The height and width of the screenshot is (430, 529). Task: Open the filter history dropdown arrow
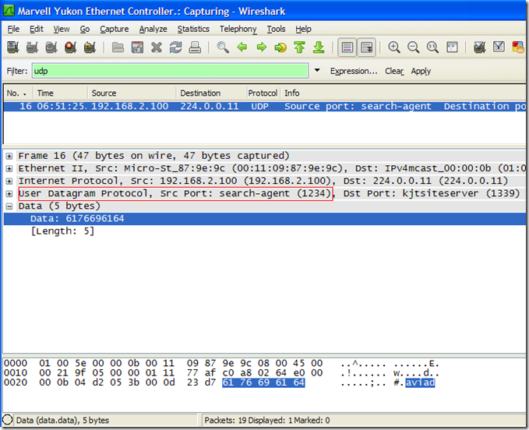[317, 70]
